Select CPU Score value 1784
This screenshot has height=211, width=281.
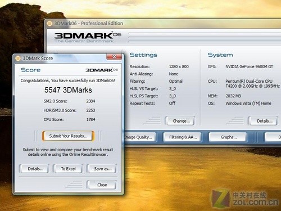90,119
